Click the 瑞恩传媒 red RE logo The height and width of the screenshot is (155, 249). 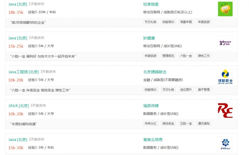(225, 110)
